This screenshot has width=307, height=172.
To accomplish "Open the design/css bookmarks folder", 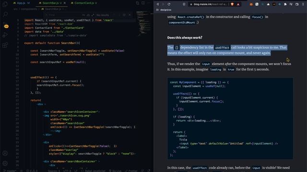I will point(164,10).
